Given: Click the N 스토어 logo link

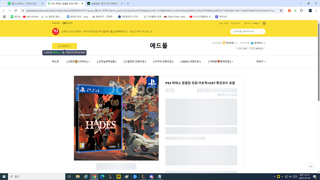Looking at the screenshot, I should [67, 23].
